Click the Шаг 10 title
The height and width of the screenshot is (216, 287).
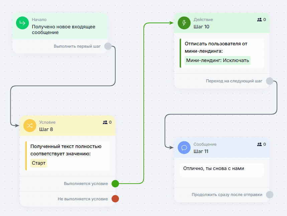tap(201, 27)
